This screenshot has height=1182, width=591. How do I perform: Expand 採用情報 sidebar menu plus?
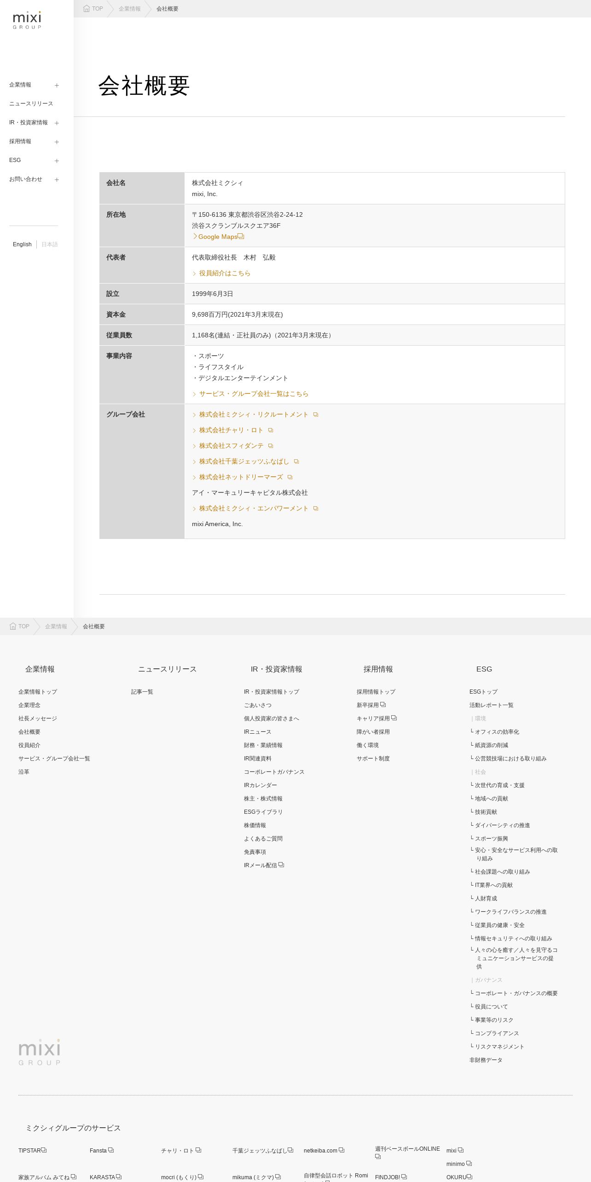click(57, 142)
